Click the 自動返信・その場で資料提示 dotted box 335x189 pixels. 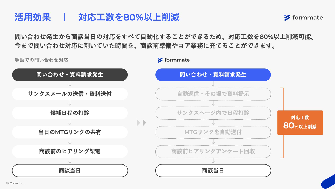click(x=213, y=94)
